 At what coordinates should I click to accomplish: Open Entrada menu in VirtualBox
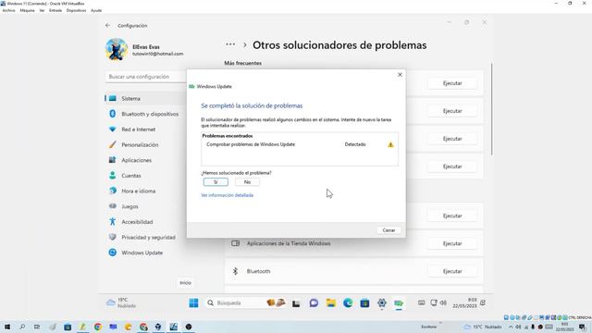pos(55,10)
